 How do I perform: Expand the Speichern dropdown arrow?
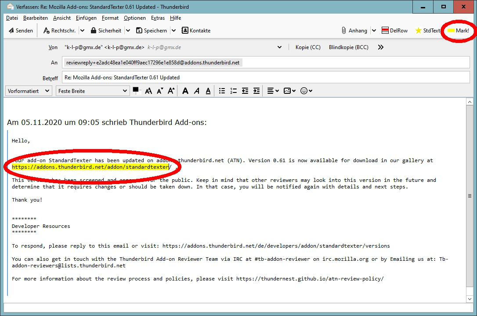click(173, 30)
